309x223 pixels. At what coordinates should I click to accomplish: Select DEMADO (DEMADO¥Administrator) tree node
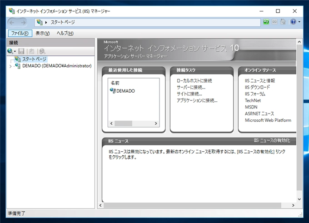click(x=57, y=66)
